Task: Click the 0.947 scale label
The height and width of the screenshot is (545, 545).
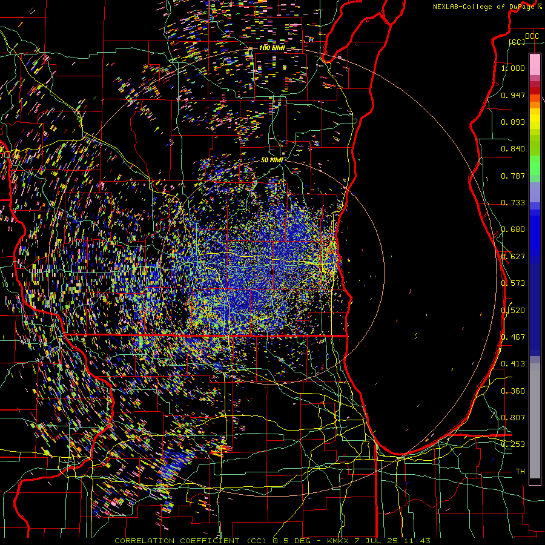Action: (513, 95)
